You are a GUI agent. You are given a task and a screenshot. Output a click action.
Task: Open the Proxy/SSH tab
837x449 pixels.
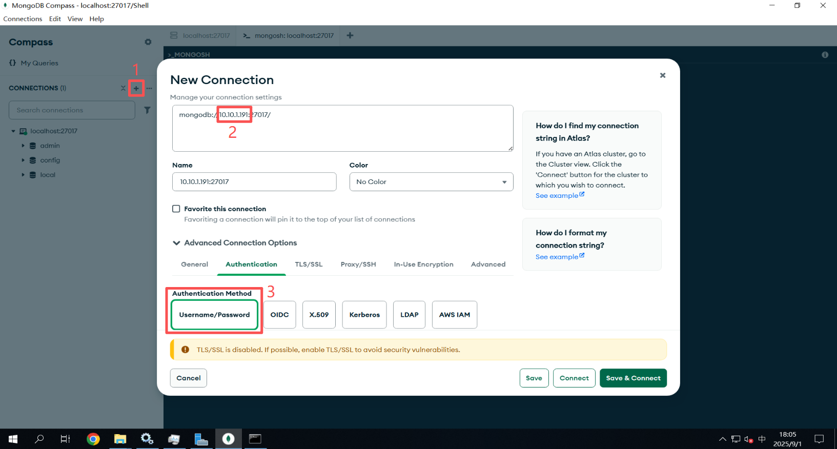[358, 264]
